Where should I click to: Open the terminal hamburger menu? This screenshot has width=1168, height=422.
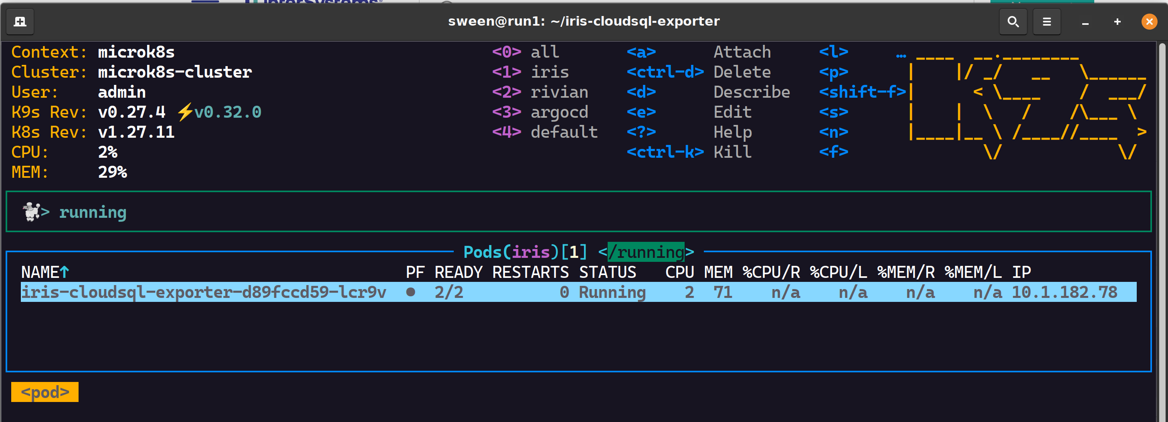tap(1047, 21)
